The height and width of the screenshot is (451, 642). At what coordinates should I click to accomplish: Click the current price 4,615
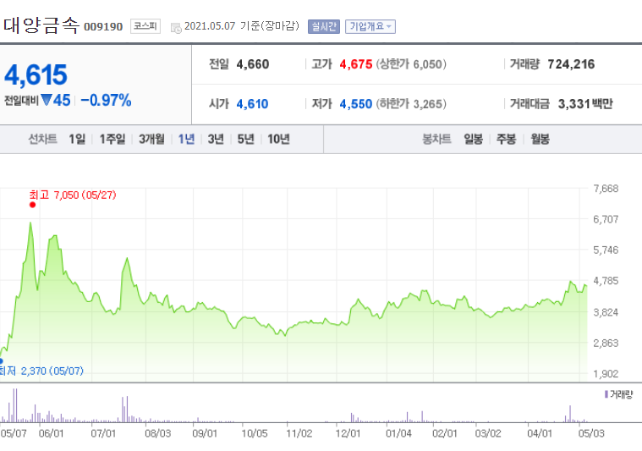[x=36, y=75]
